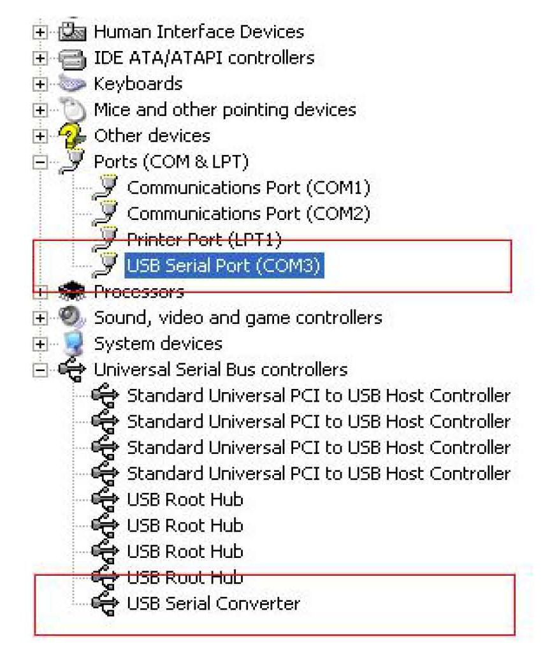Click the USB Serial Converter icon
The width and height of the screenshot is (557, 651).
[x=105, y=603]
